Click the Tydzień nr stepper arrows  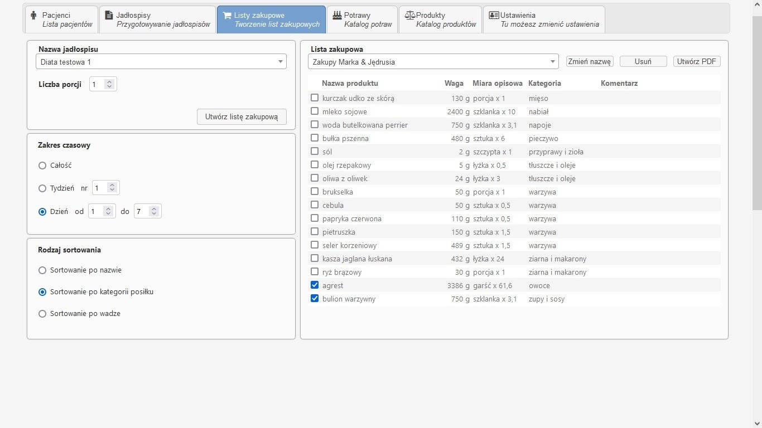[112, 188]
